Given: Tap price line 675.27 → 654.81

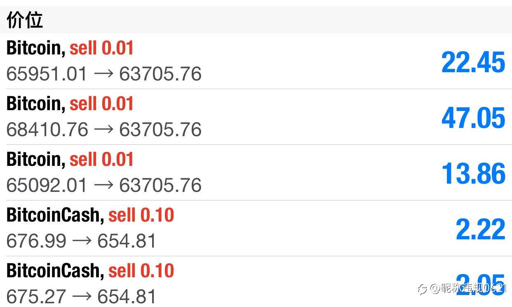Looking at the screenshot, I should pyautogui.click(x=81, y=296).
